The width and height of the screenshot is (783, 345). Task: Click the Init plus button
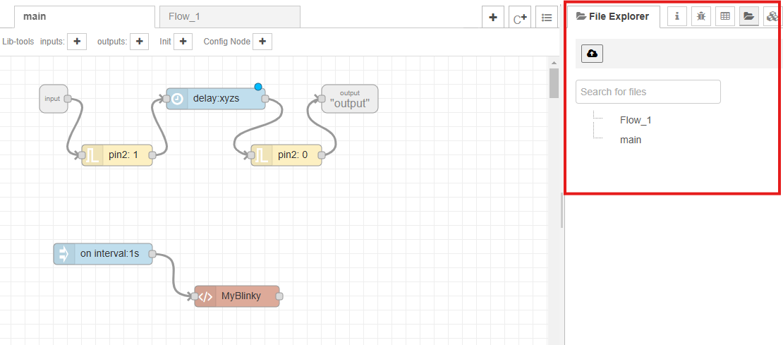183,42
